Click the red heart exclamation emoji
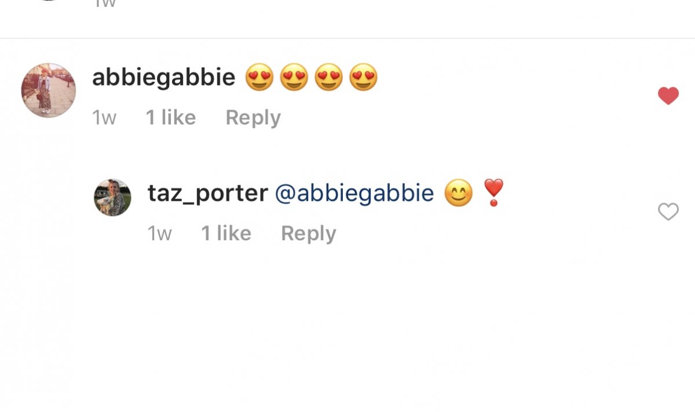This screenshot has height=412, width=695. pyautogui.click(x=493, y=193)
